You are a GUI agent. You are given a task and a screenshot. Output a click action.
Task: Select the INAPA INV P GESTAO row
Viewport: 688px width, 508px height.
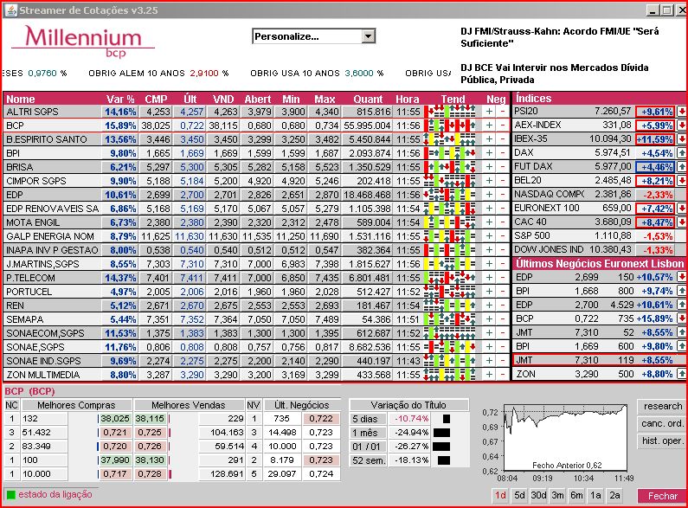[257, 250]
